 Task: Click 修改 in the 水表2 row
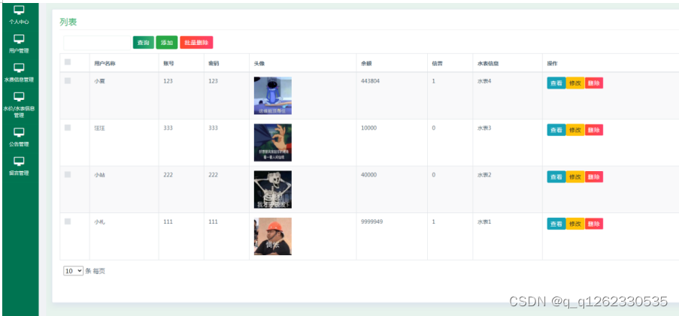575,177
